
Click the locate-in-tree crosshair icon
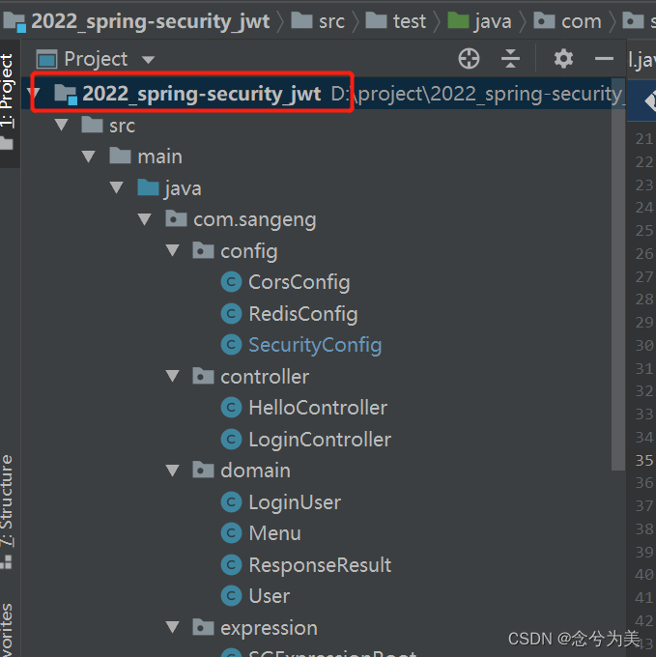[x=469, y=58]
